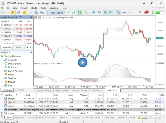
Task: Open the View menu
Action: [15, 8]
